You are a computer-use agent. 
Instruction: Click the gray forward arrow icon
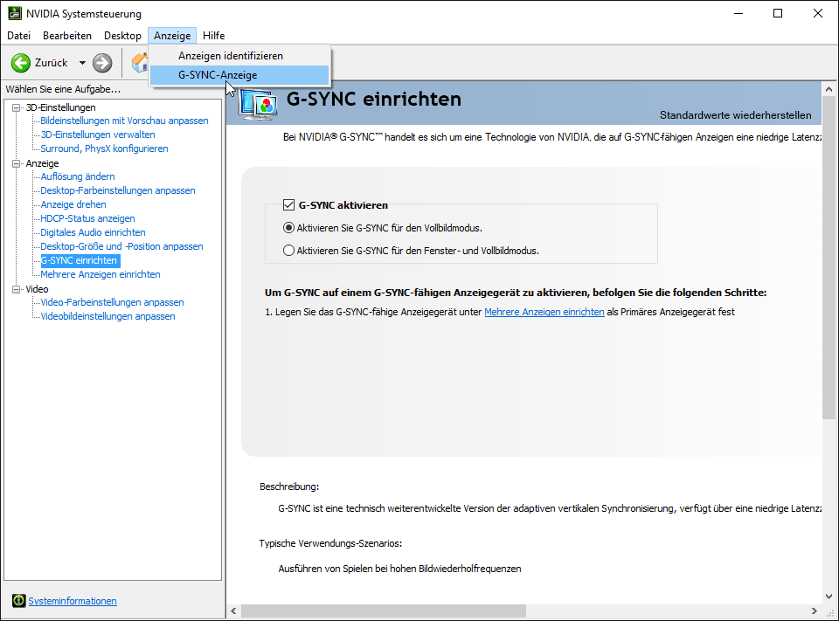102,63
